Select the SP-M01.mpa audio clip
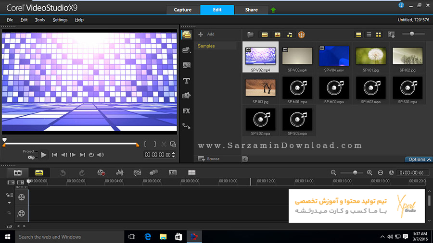Screen dimensions: 433x243 point(297,87)
